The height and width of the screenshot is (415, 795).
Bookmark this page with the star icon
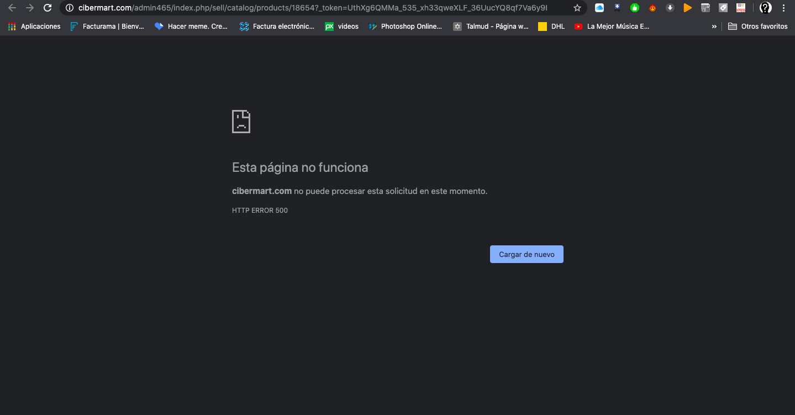pos(577,8)
